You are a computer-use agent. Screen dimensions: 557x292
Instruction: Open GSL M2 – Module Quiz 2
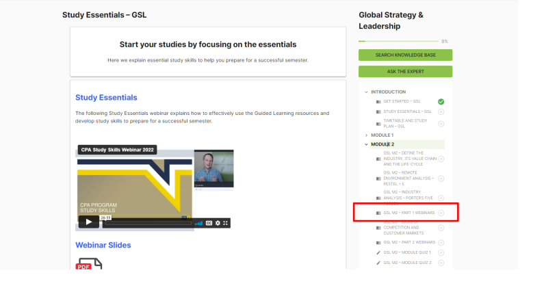click(407, 263)
